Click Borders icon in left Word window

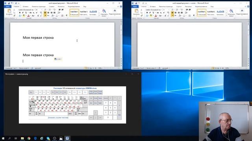tap(57, 16)
